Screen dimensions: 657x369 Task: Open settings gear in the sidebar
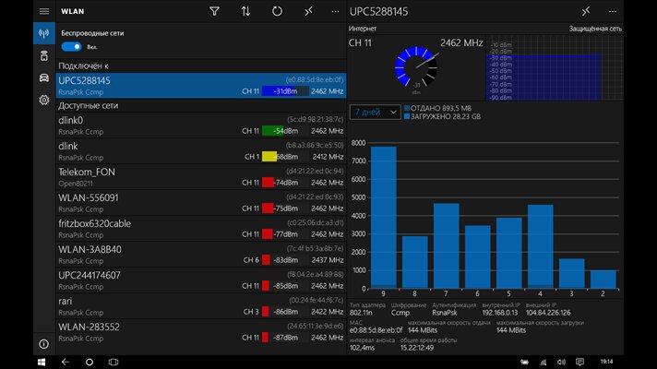pos(42,100)
